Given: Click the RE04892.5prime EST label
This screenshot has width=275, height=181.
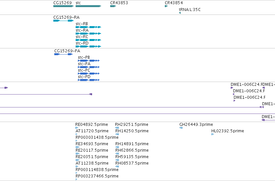Looking at the screenshot, I should [91, 125].
